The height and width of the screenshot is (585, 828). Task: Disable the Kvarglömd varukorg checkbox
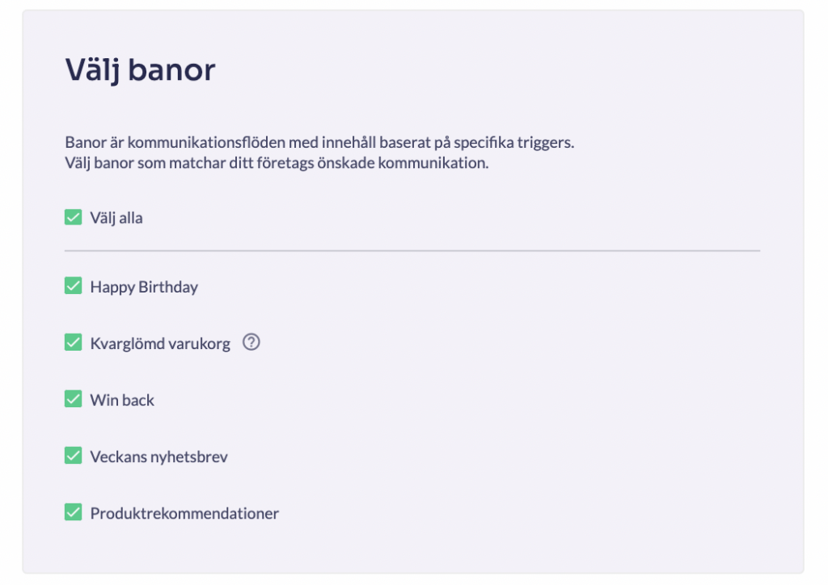tap(74, 343)
